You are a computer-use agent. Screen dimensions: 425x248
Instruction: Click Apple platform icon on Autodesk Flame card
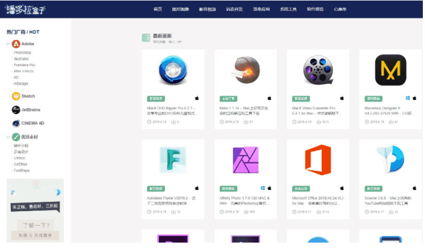point(197,188)
